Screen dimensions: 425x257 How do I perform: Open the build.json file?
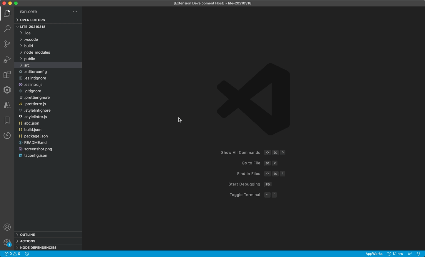tap(48, 130)
